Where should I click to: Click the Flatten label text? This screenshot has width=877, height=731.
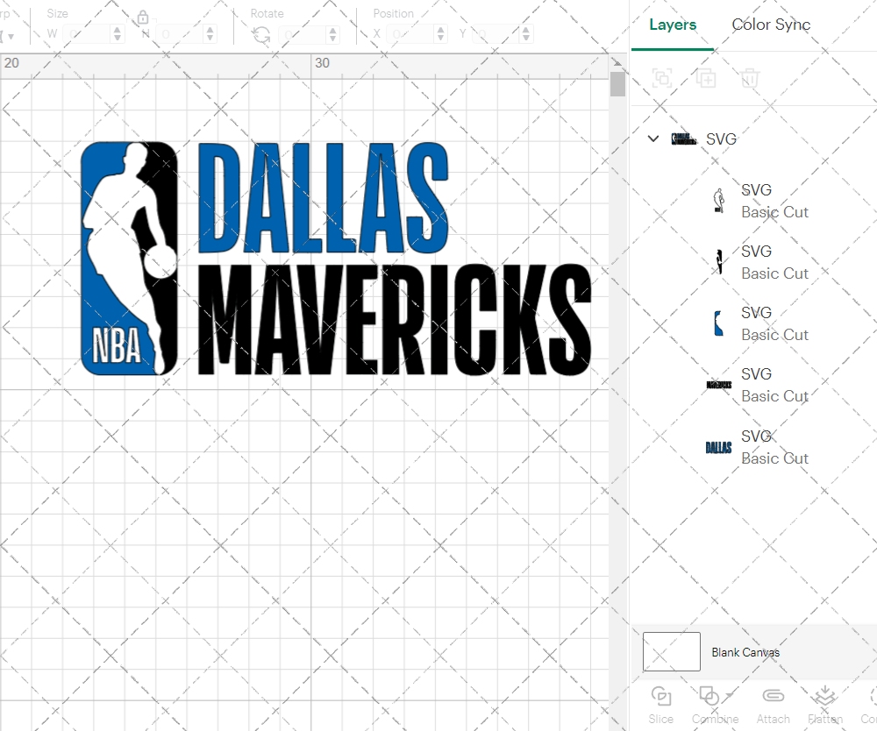pyautogui.click(x=825, y=720)
